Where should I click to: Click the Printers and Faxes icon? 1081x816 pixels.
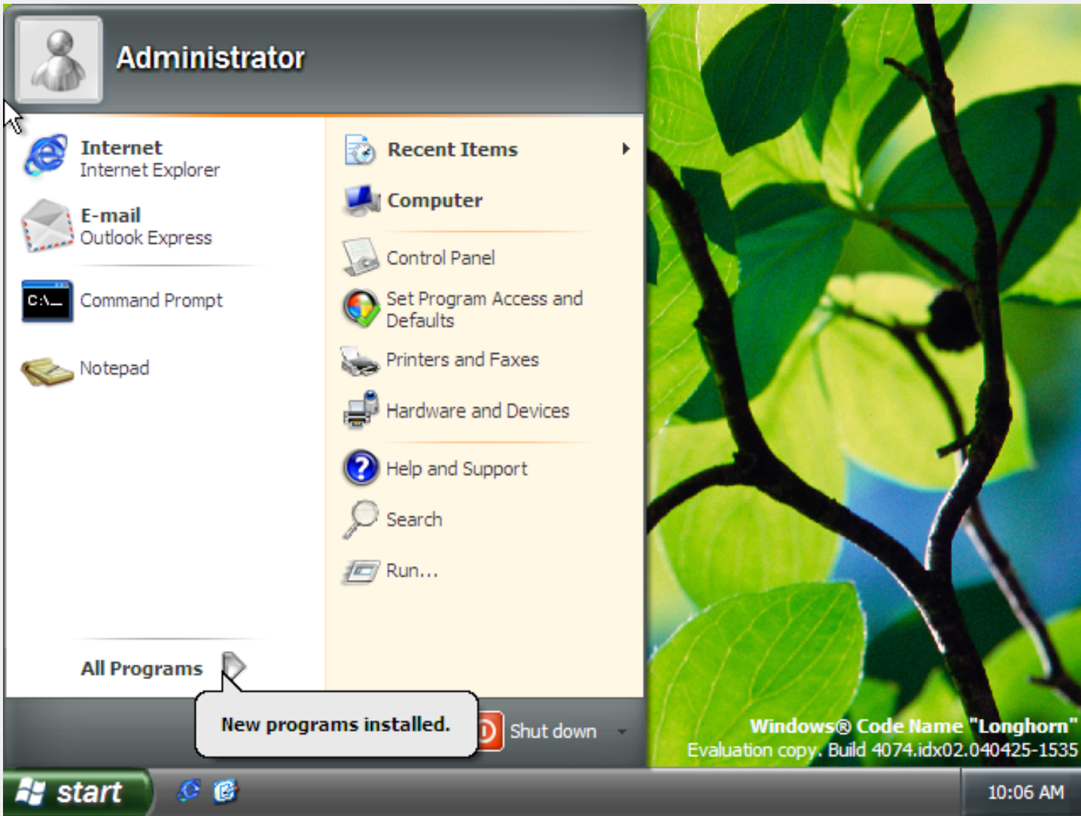pyautogui.click(x=360, y=361)
